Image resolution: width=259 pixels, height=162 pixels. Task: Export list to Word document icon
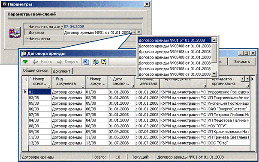click(x=86, y=62)
